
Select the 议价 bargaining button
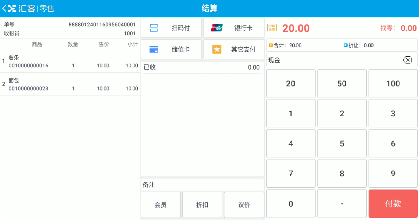pyautogui.click(x=244, y=205)
